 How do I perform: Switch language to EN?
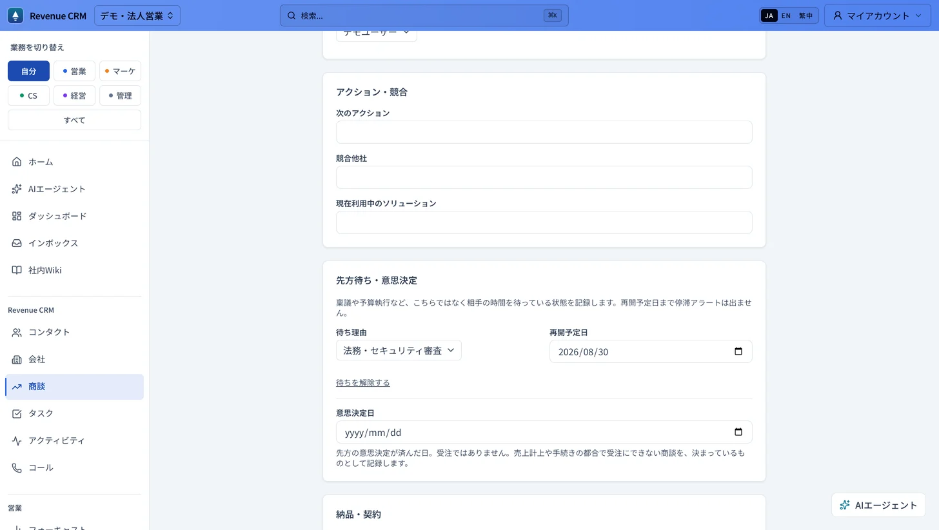pyautogui.click(x=786, y=15)
